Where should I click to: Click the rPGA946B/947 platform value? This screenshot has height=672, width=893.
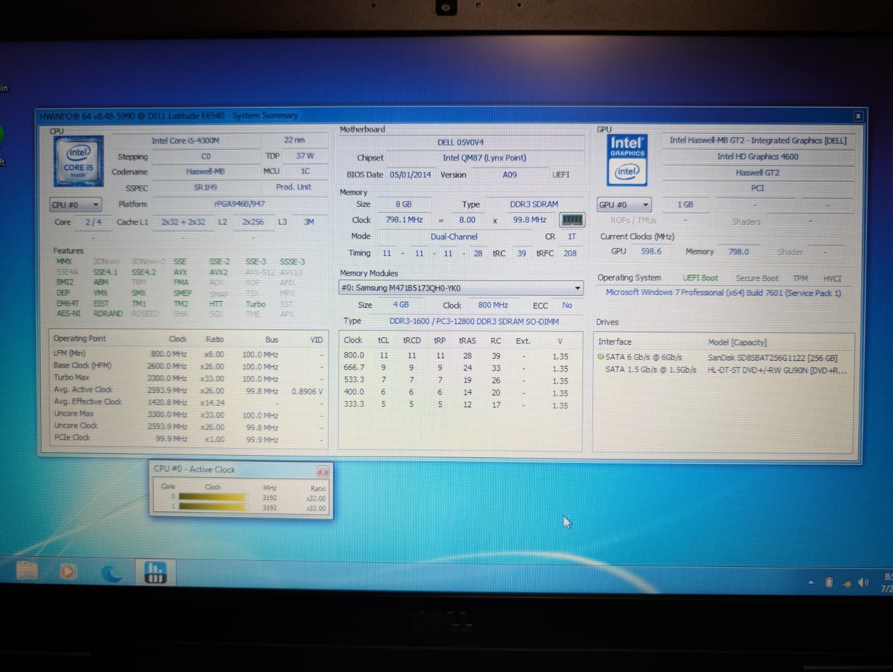click(x=240, y=204)
